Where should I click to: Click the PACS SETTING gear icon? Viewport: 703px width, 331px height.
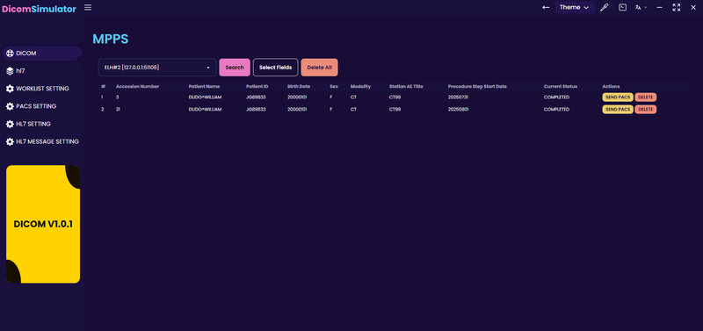(x=10, y=106)
